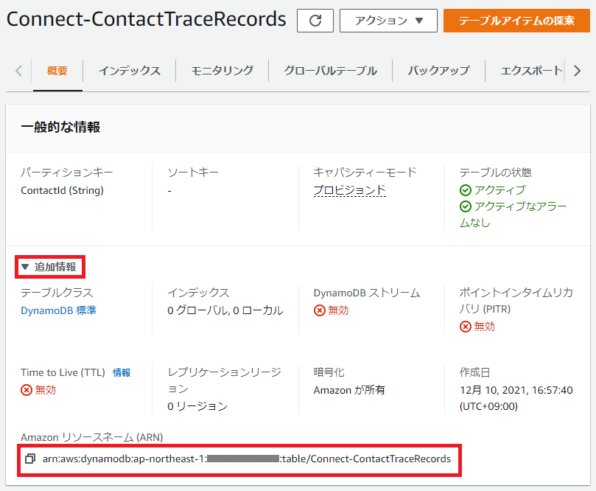Copy ARN using the copy icon
Screen dimensions: 596x491
[x=30, y=459]
